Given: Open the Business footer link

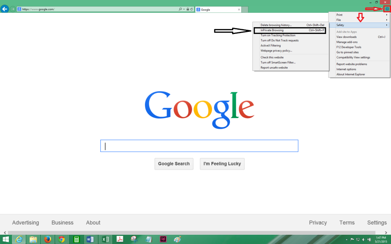Looking at the screenshot, I should (62, 223).
